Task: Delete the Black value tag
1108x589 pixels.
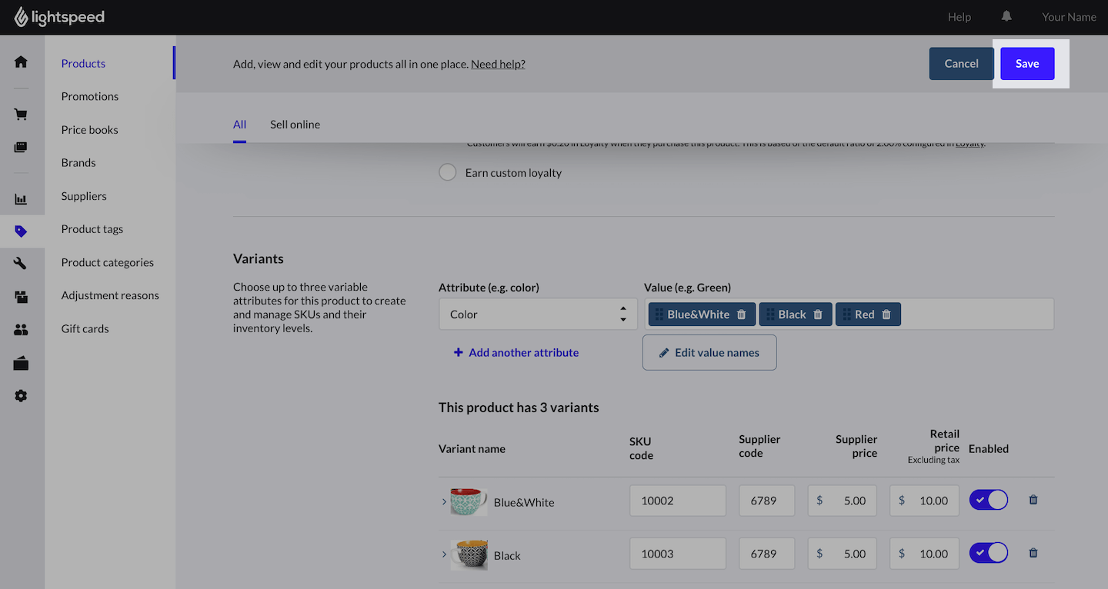Action: pos(818,314)
